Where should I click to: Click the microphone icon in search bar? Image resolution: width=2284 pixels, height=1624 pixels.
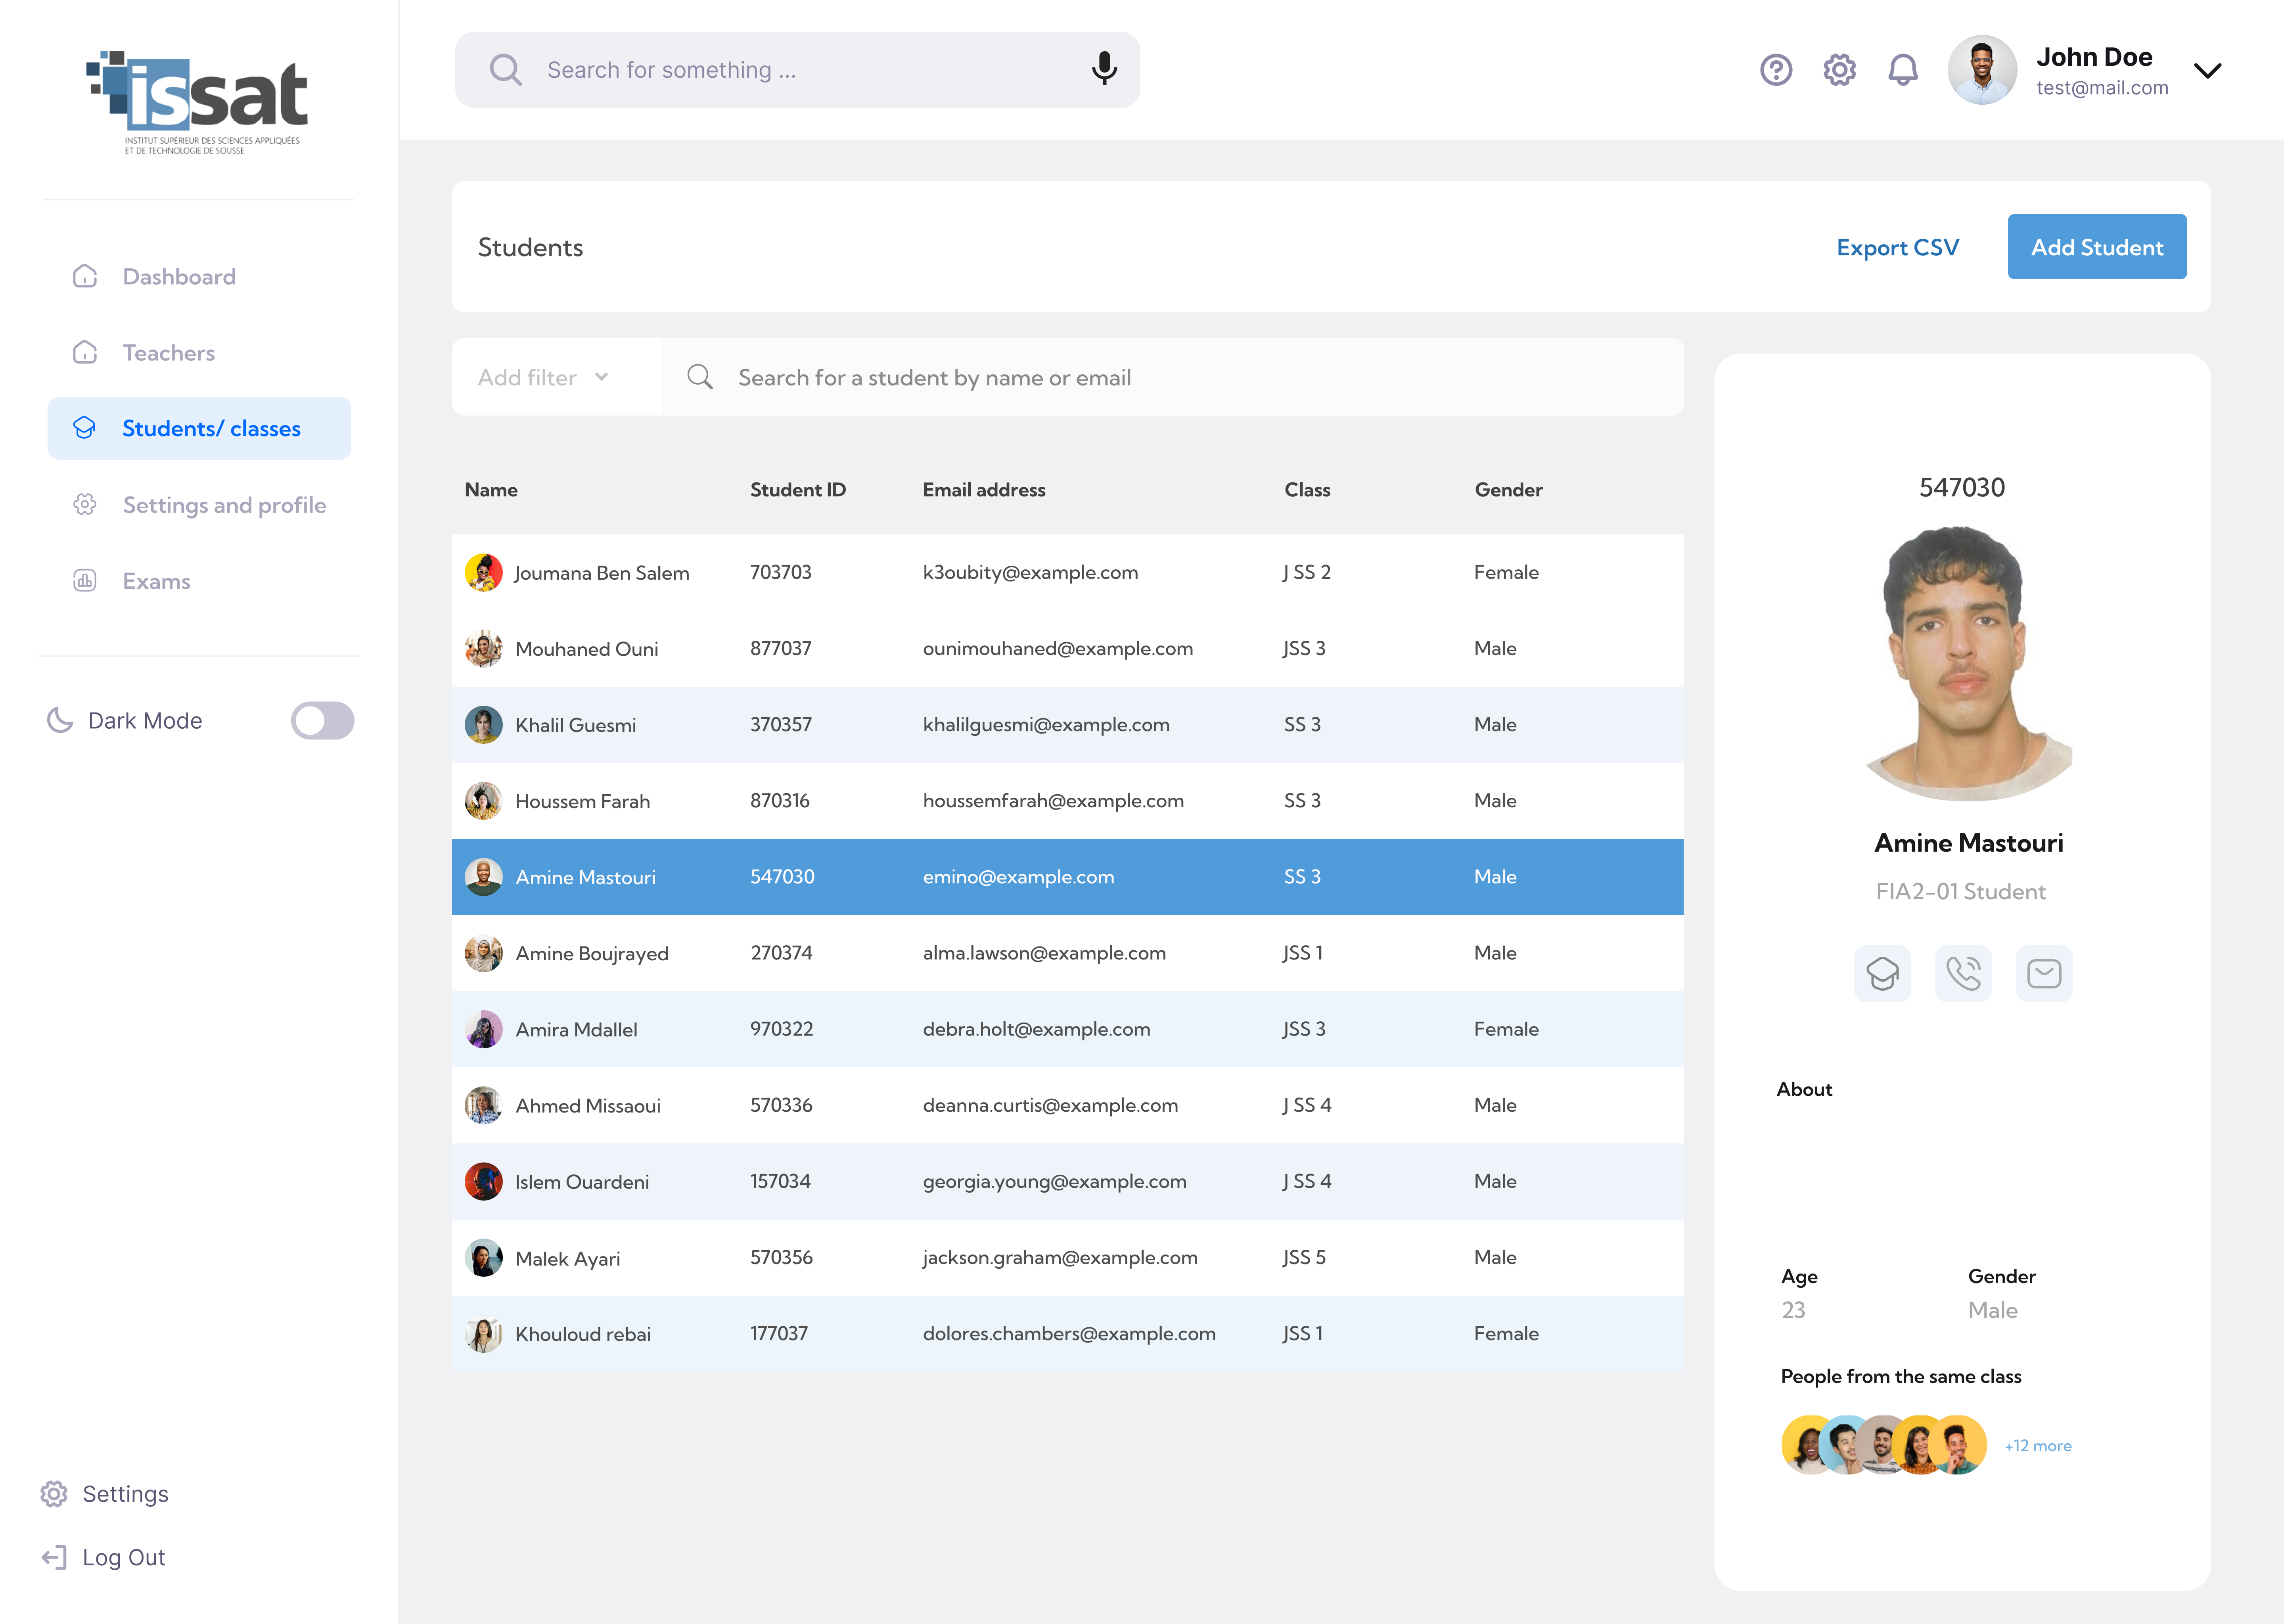(x=1104, y=69)
